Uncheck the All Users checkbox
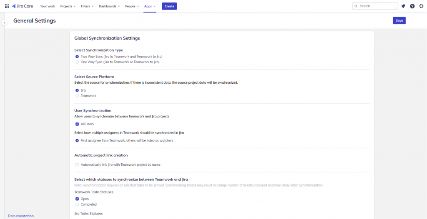The height and width of the screenshot is (219, 427). pos(77,124)
